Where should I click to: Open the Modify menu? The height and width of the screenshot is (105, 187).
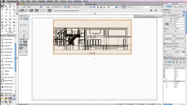click(42, 1)
